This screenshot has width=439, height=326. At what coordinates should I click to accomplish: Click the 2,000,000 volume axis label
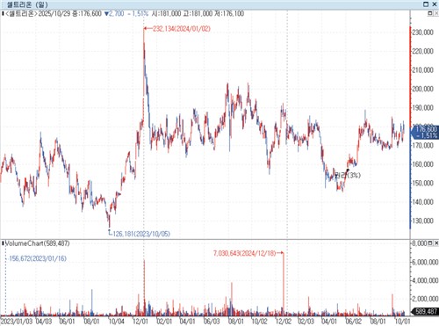click(425, 299)
